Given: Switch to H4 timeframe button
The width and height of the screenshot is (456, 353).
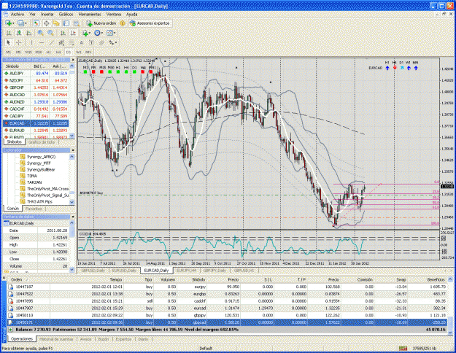Looking at the screenshot, I should 58,52.
